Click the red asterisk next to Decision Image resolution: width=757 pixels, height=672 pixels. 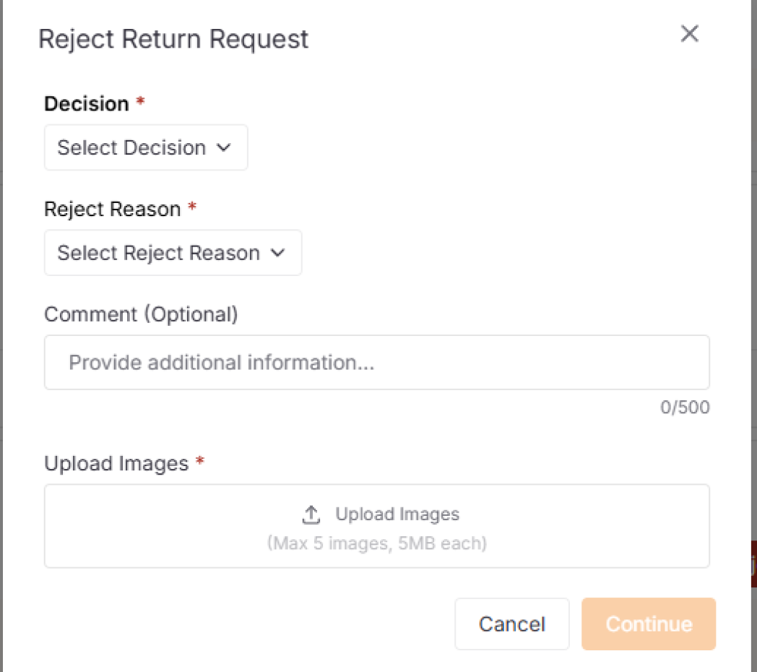(x=139, y=103)
